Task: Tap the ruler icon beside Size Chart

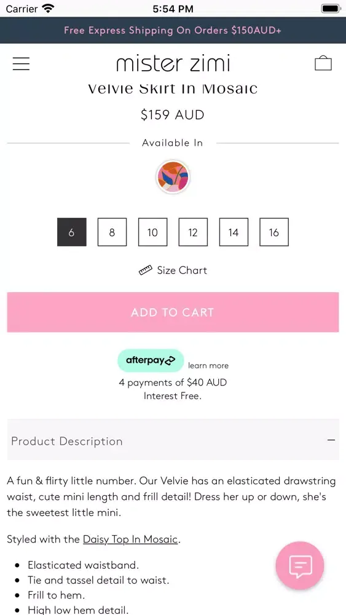Action: pyautogui.click(x=146, y=270)
